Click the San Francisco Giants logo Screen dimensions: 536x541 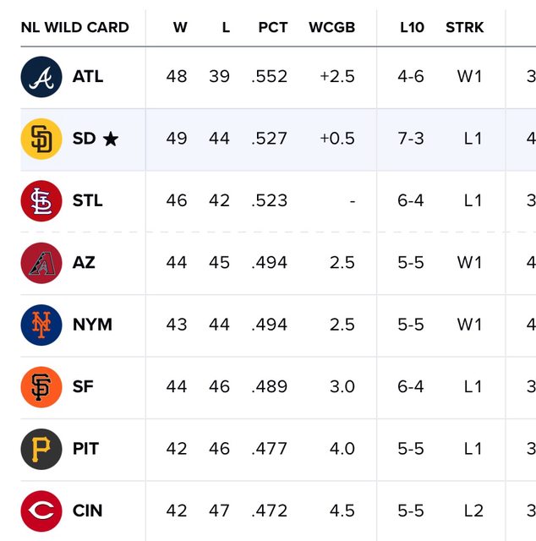coord(41,387)
